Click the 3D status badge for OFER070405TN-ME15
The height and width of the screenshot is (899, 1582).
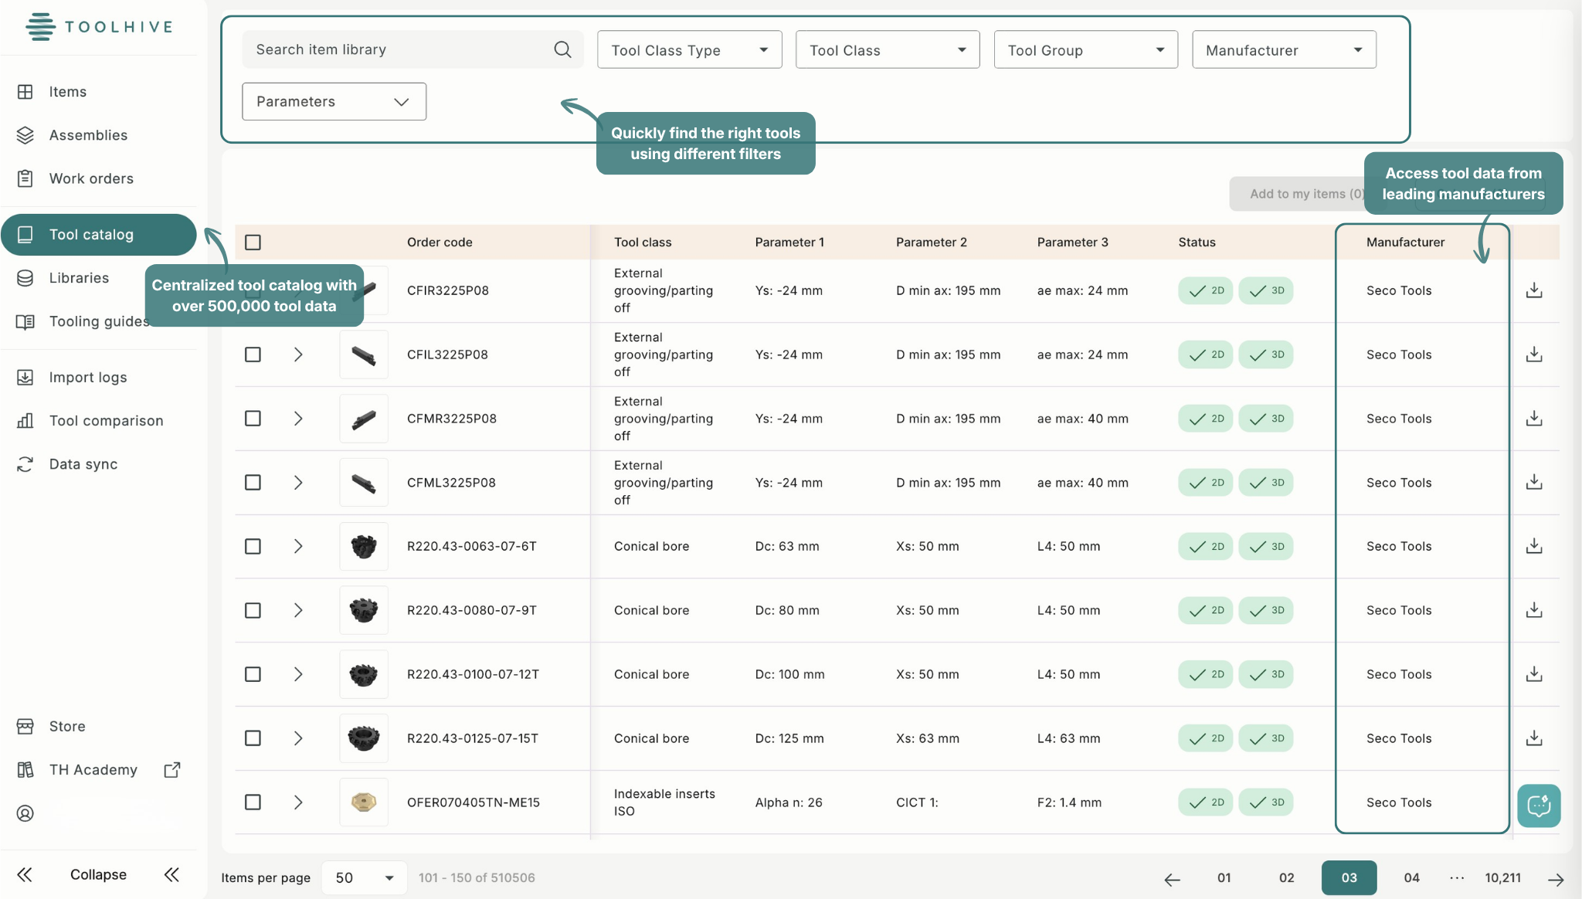1265,802
